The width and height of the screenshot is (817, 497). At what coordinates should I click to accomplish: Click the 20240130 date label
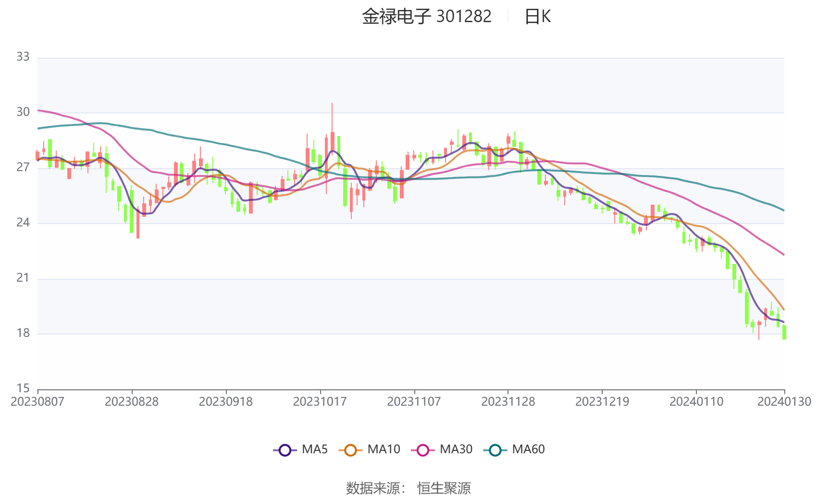point(784,402)
